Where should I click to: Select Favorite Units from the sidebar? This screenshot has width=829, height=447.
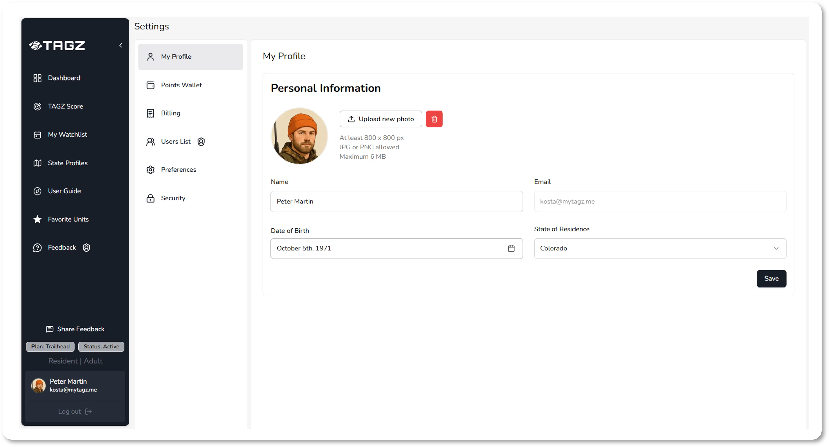click(x=68, y=219)
